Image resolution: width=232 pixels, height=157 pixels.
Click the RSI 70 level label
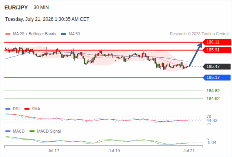point(209,117)
